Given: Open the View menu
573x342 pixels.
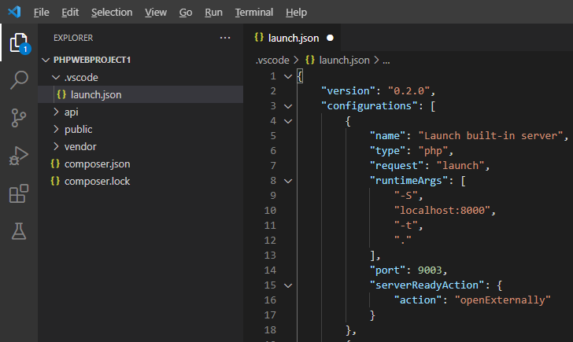Looking at the screenshot, I should [x=156, y=13].
